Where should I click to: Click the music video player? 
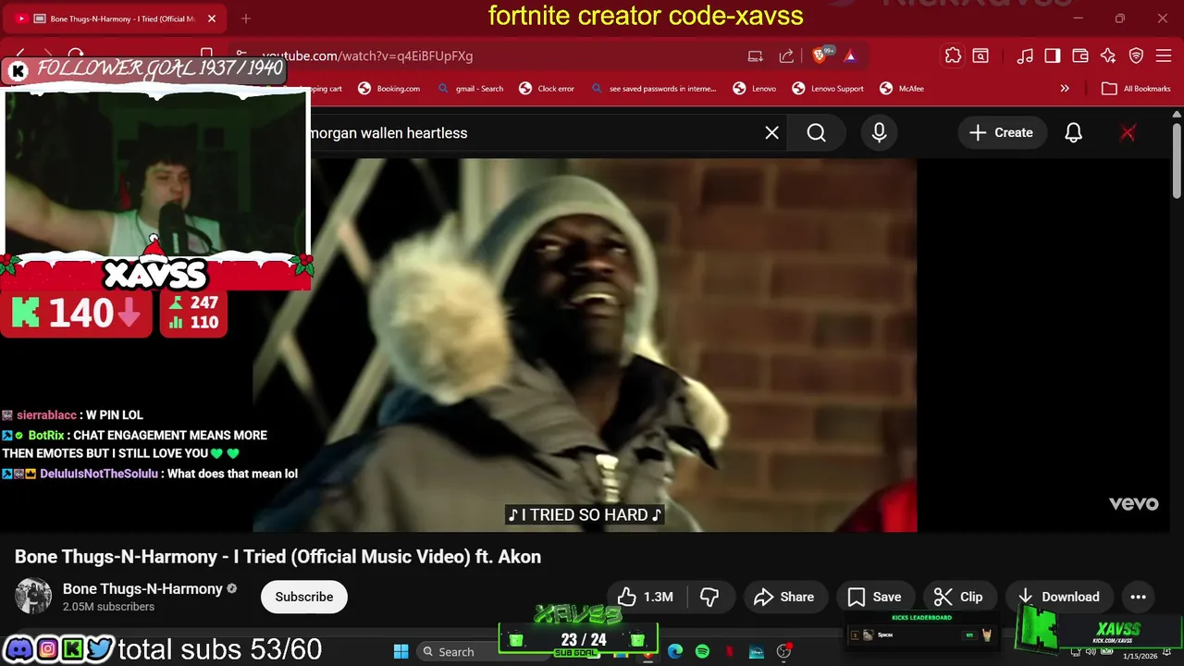coord(585,345)
